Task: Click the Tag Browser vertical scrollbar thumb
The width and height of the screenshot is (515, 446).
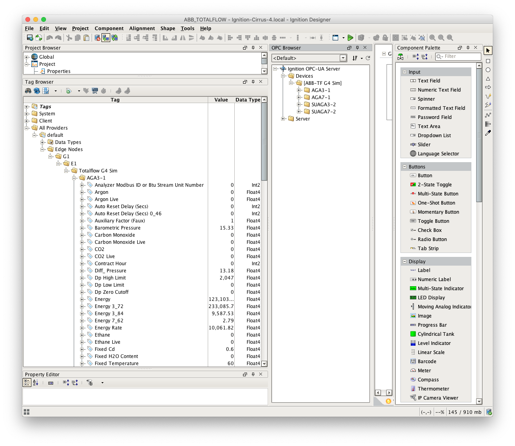Action: (x=264, y=142)
